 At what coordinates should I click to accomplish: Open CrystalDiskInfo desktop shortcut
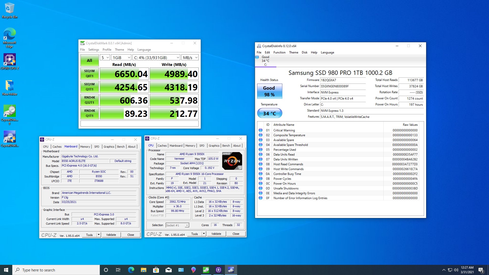pyautogui.click(x=10, y=139)
